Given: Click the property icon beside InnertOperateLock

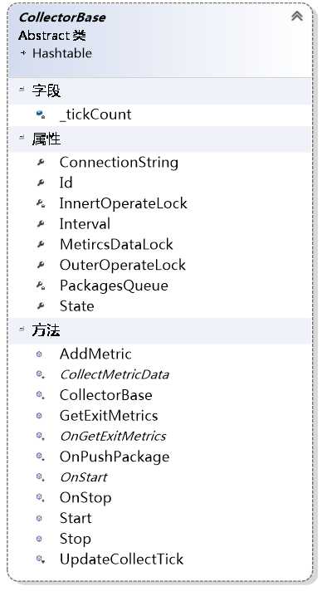Looking at the screenshot, I should coord(41,203).
